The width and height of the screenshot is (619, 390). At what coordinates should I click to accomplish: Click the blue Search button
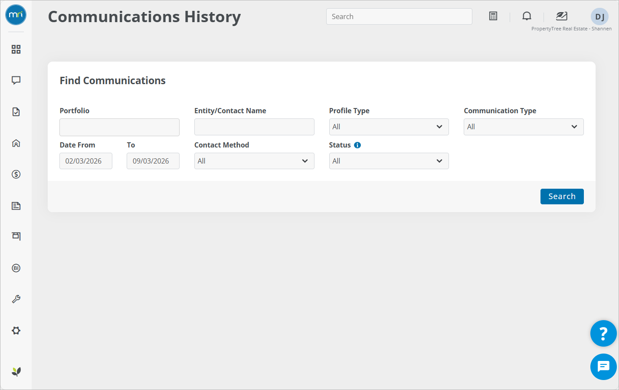(x=562, y=197)
